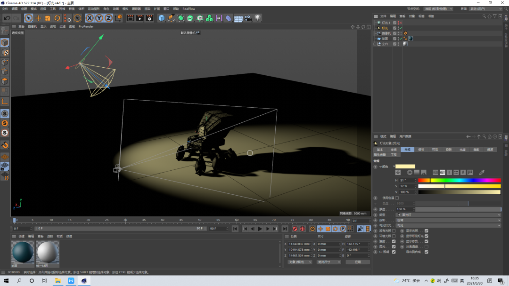The width and height of the screenshot is (509, 286).
Task: Open viewport ProRender menu
Action: coord(86,26)
